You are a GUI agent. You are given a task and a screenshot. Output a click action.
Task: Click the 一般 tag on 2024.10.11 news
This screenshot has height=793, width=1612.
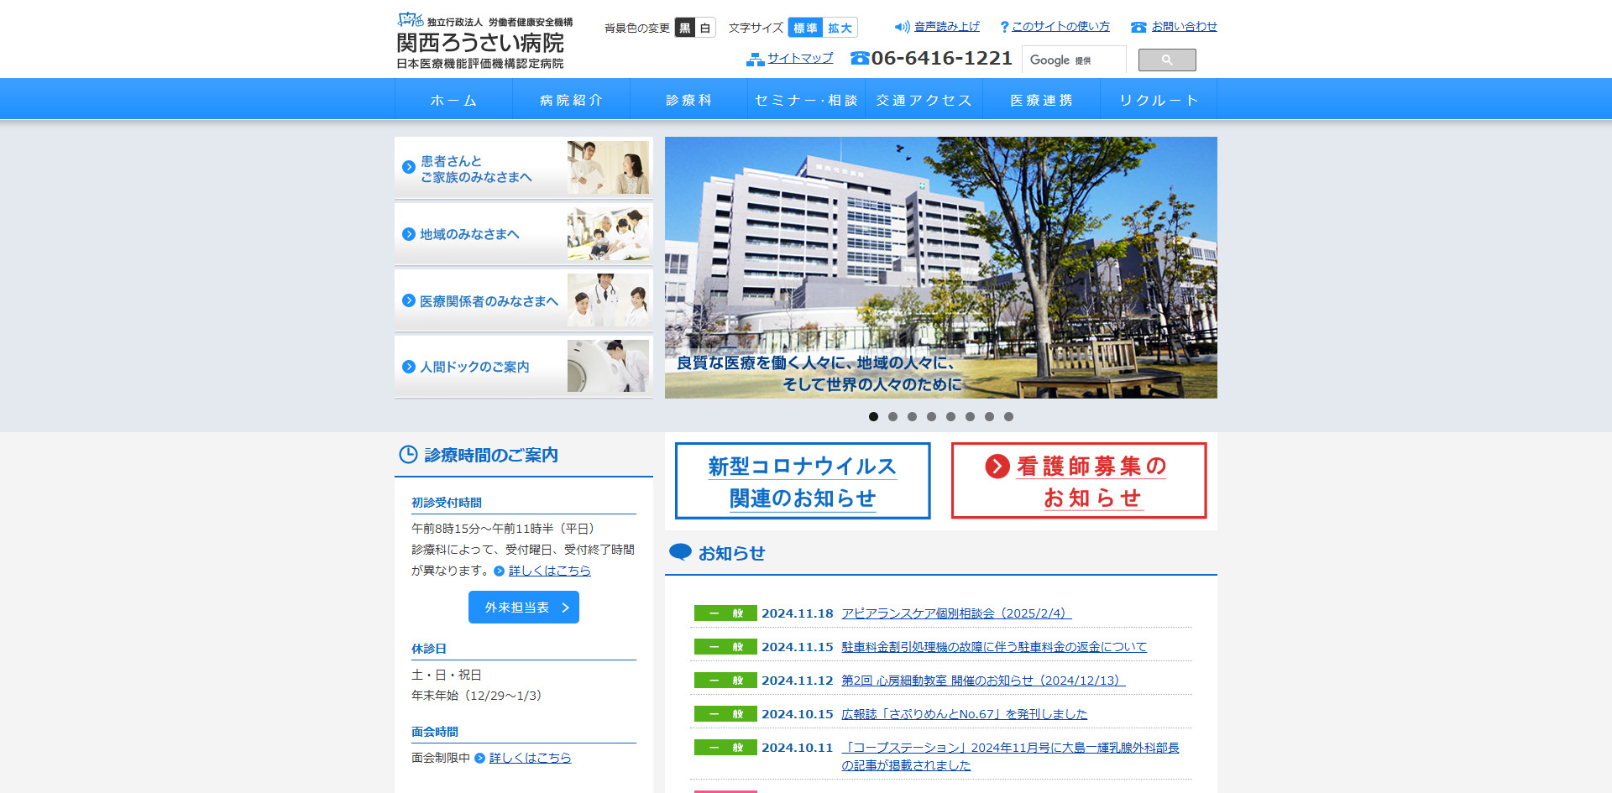pos(725,748)
